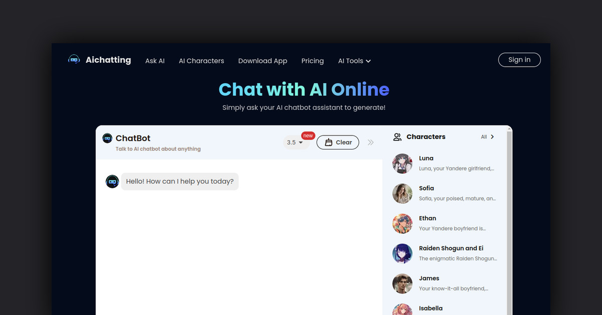The height and width of the screenshot is (315, 602).
Task: Choose Ethan's avatar image
Action: (402, 224)
